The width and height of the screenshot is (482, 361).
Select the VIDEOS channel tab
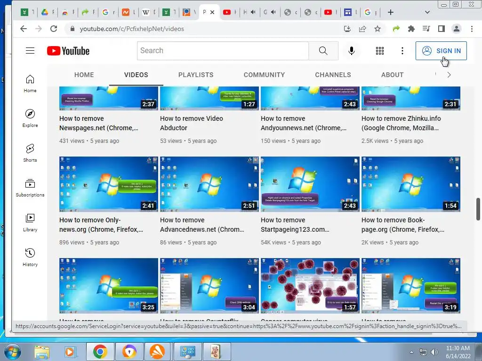coord(136,75)
